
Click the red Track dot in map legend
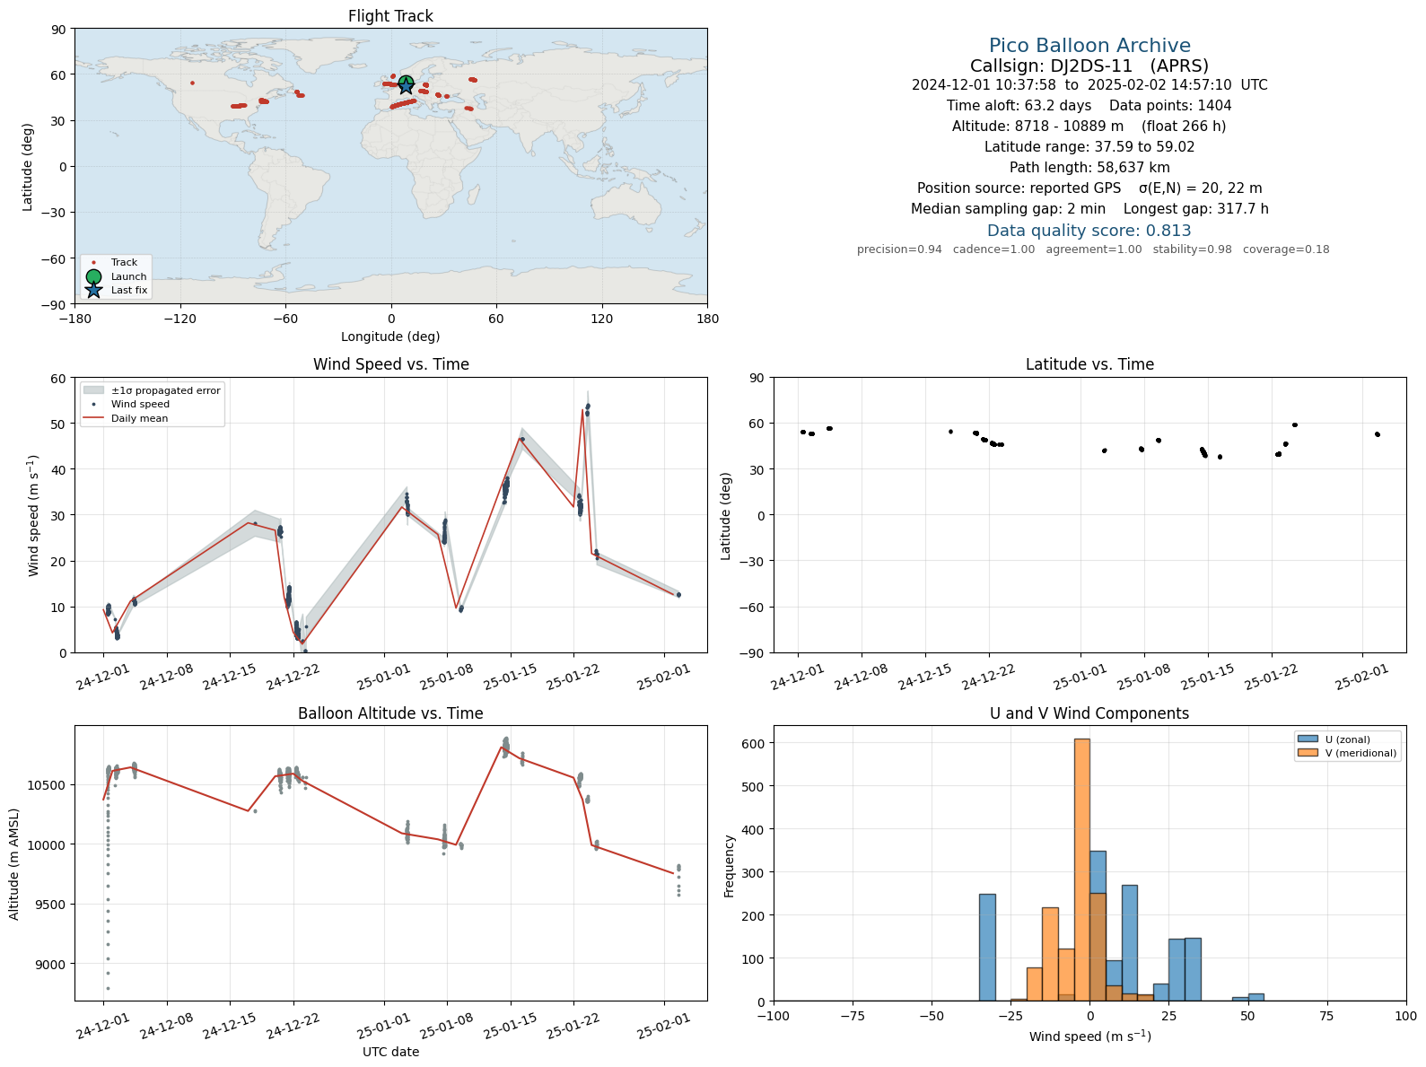93,263
